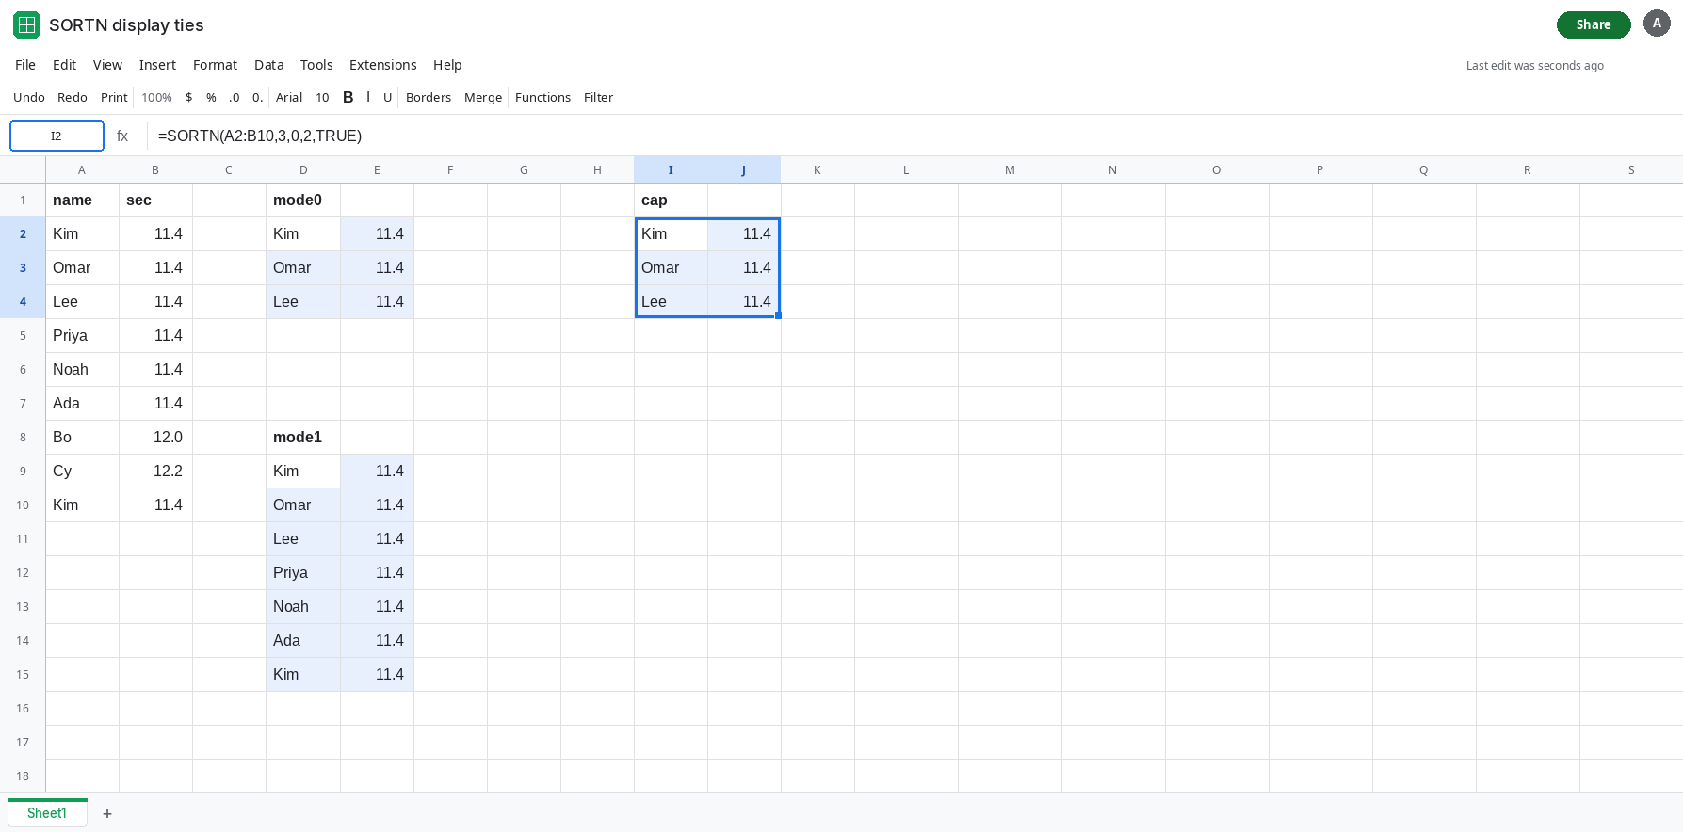Screen dimensions: 1683x832
Task: Open the View menu
Action: pos(107,65)
